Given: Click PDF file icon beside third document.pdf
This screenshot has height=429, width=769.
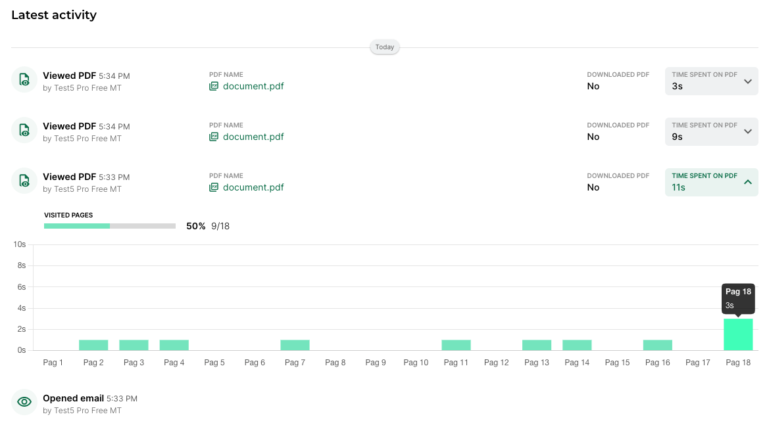Looking at the screenshot, I should 214,187.
